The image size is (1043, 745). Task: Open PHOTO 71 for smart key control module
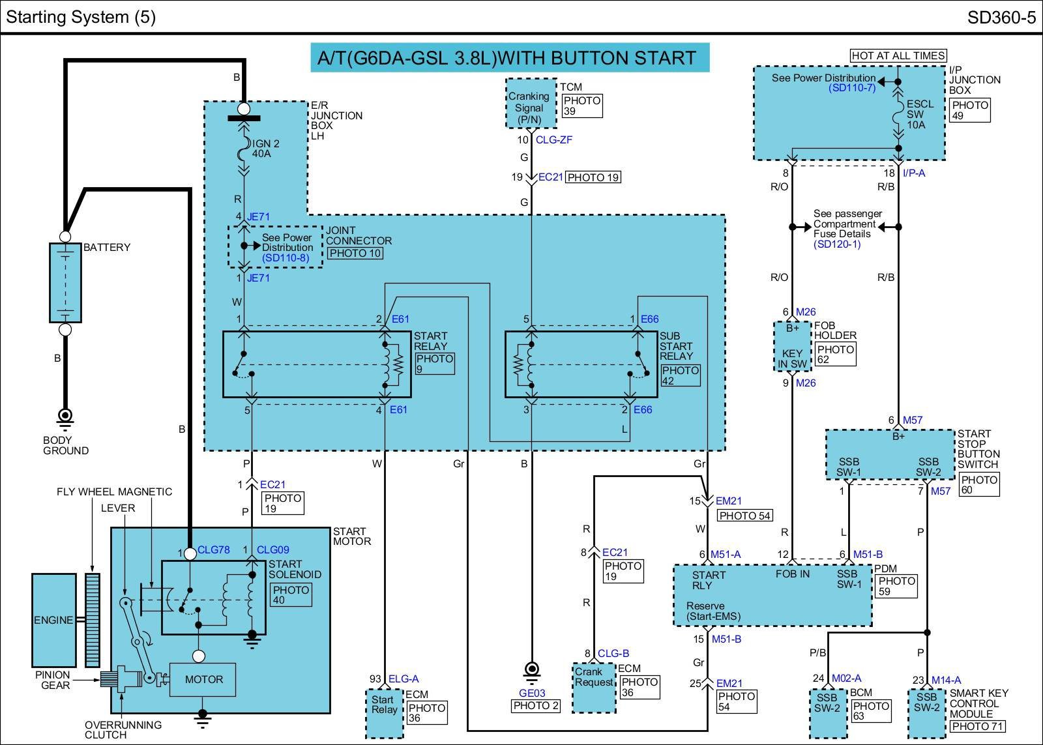(977, 726)
